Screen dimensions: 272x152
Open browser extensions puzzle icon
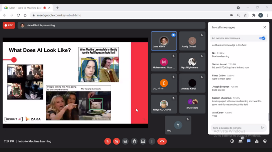254,15
